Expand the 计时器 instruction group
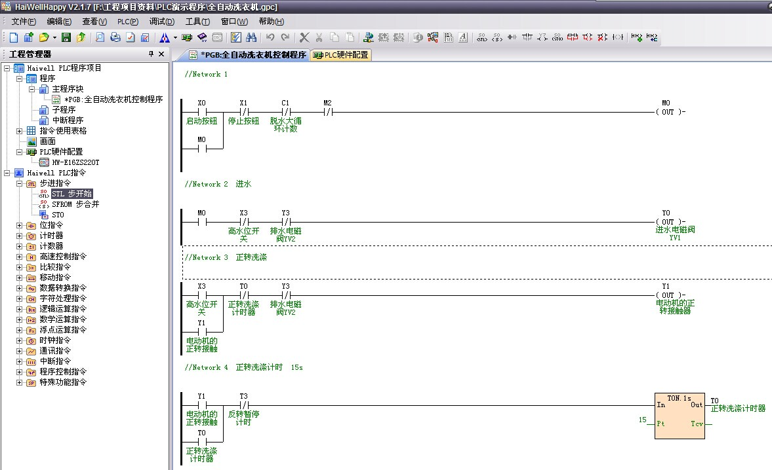Viewport: 772px width, 470px height. 20,236
